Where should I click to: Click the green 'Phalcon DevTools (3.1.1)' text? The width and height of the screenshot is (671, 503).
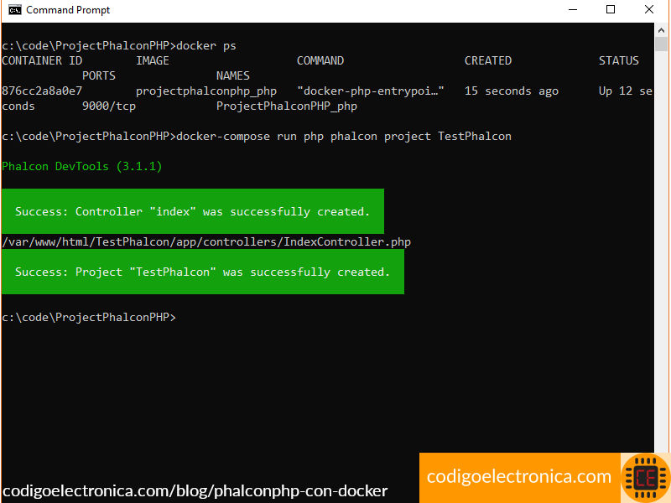[82, 166]
